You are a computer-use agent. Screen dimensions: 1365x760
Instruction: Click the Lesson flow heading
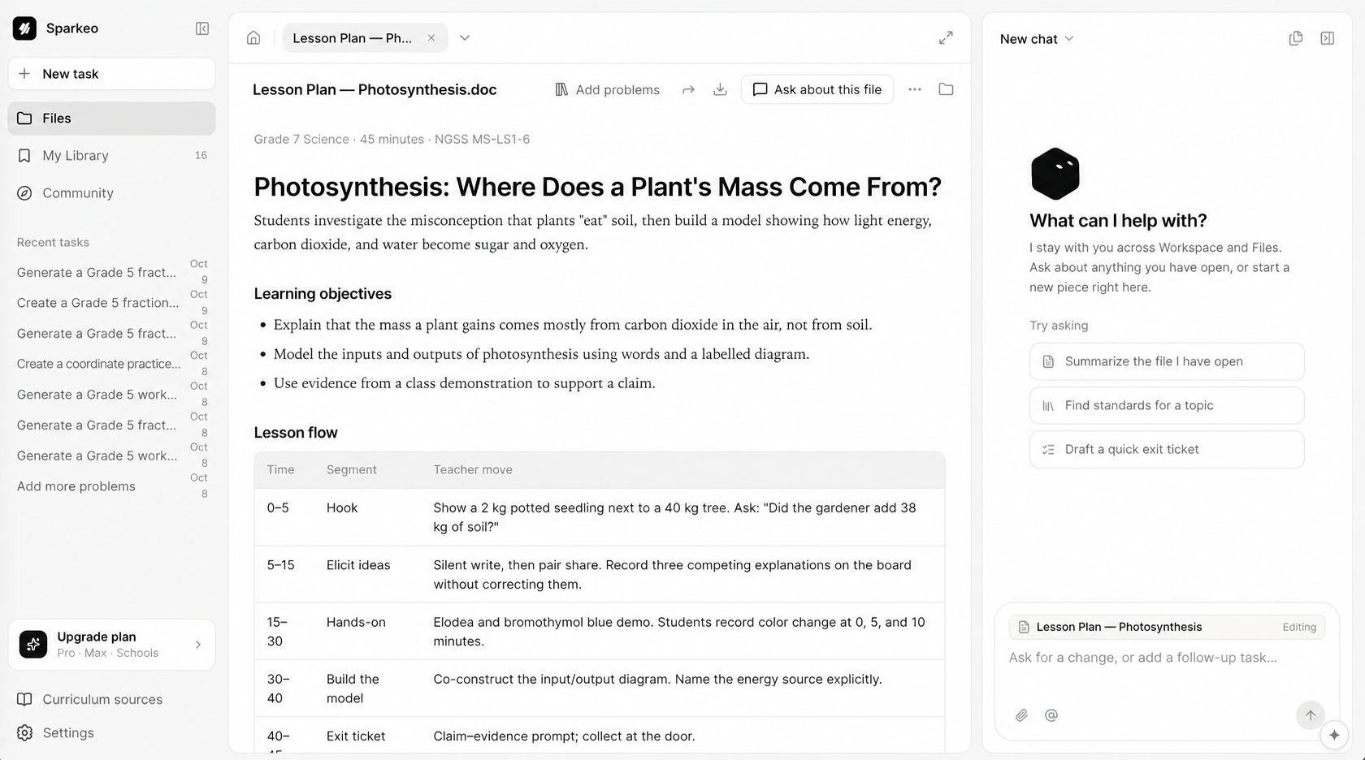point(296,433)
